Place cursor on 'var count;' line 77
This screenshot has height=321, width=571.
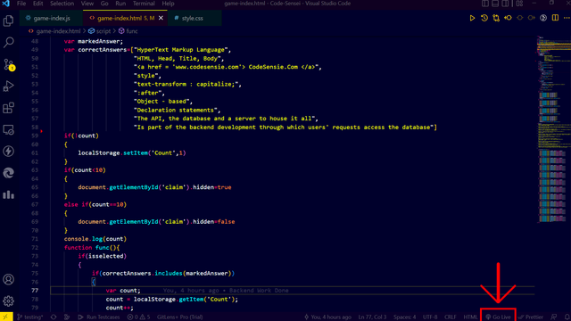(x=123, y=291)
